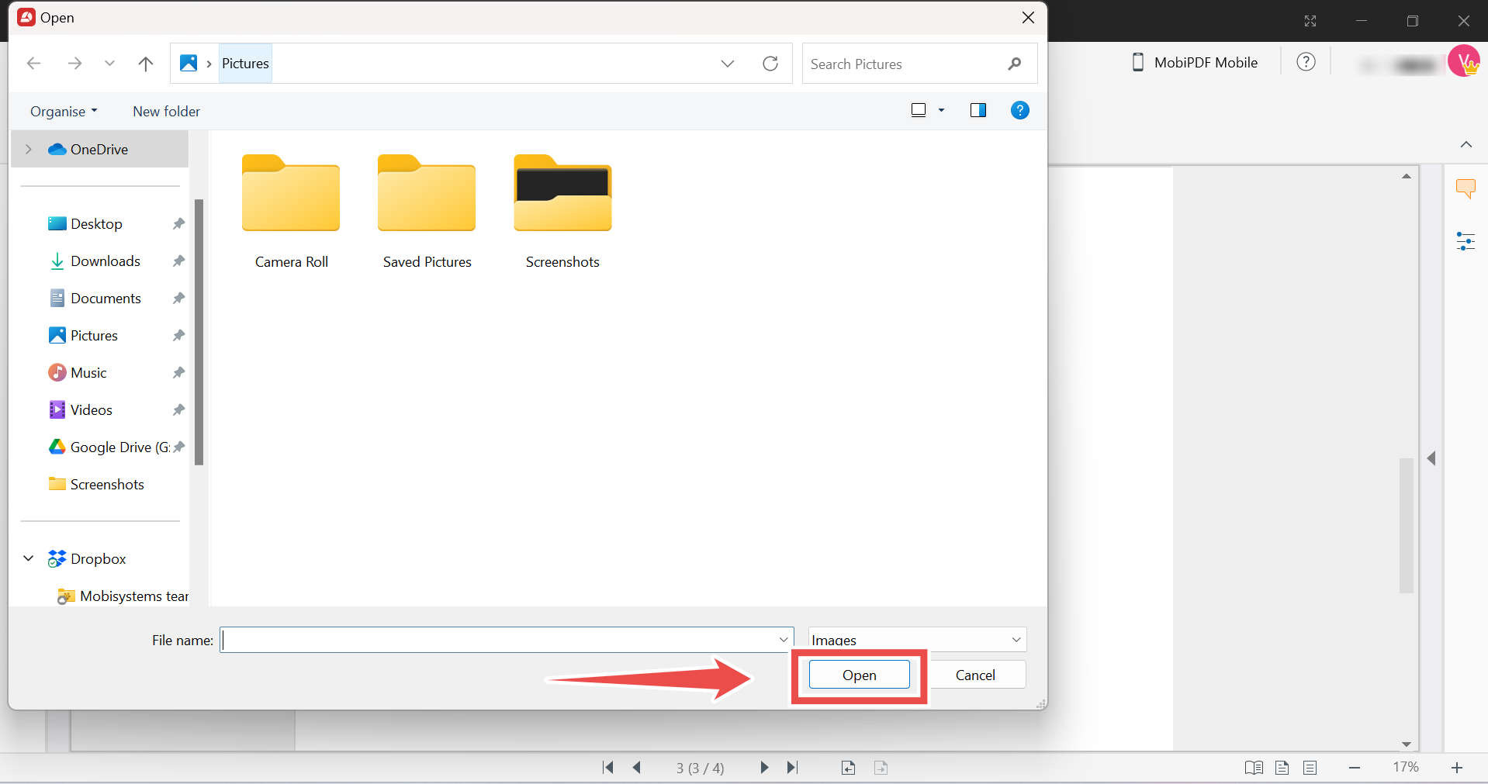Zoom in with plus button
The image size is (1488, 784).
(1457, 768)
